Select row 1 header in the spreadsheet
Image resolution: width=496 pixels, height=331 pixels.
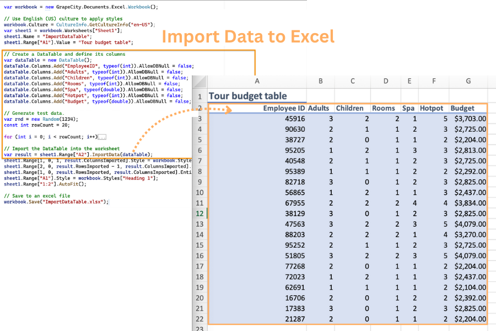[200, 96]
